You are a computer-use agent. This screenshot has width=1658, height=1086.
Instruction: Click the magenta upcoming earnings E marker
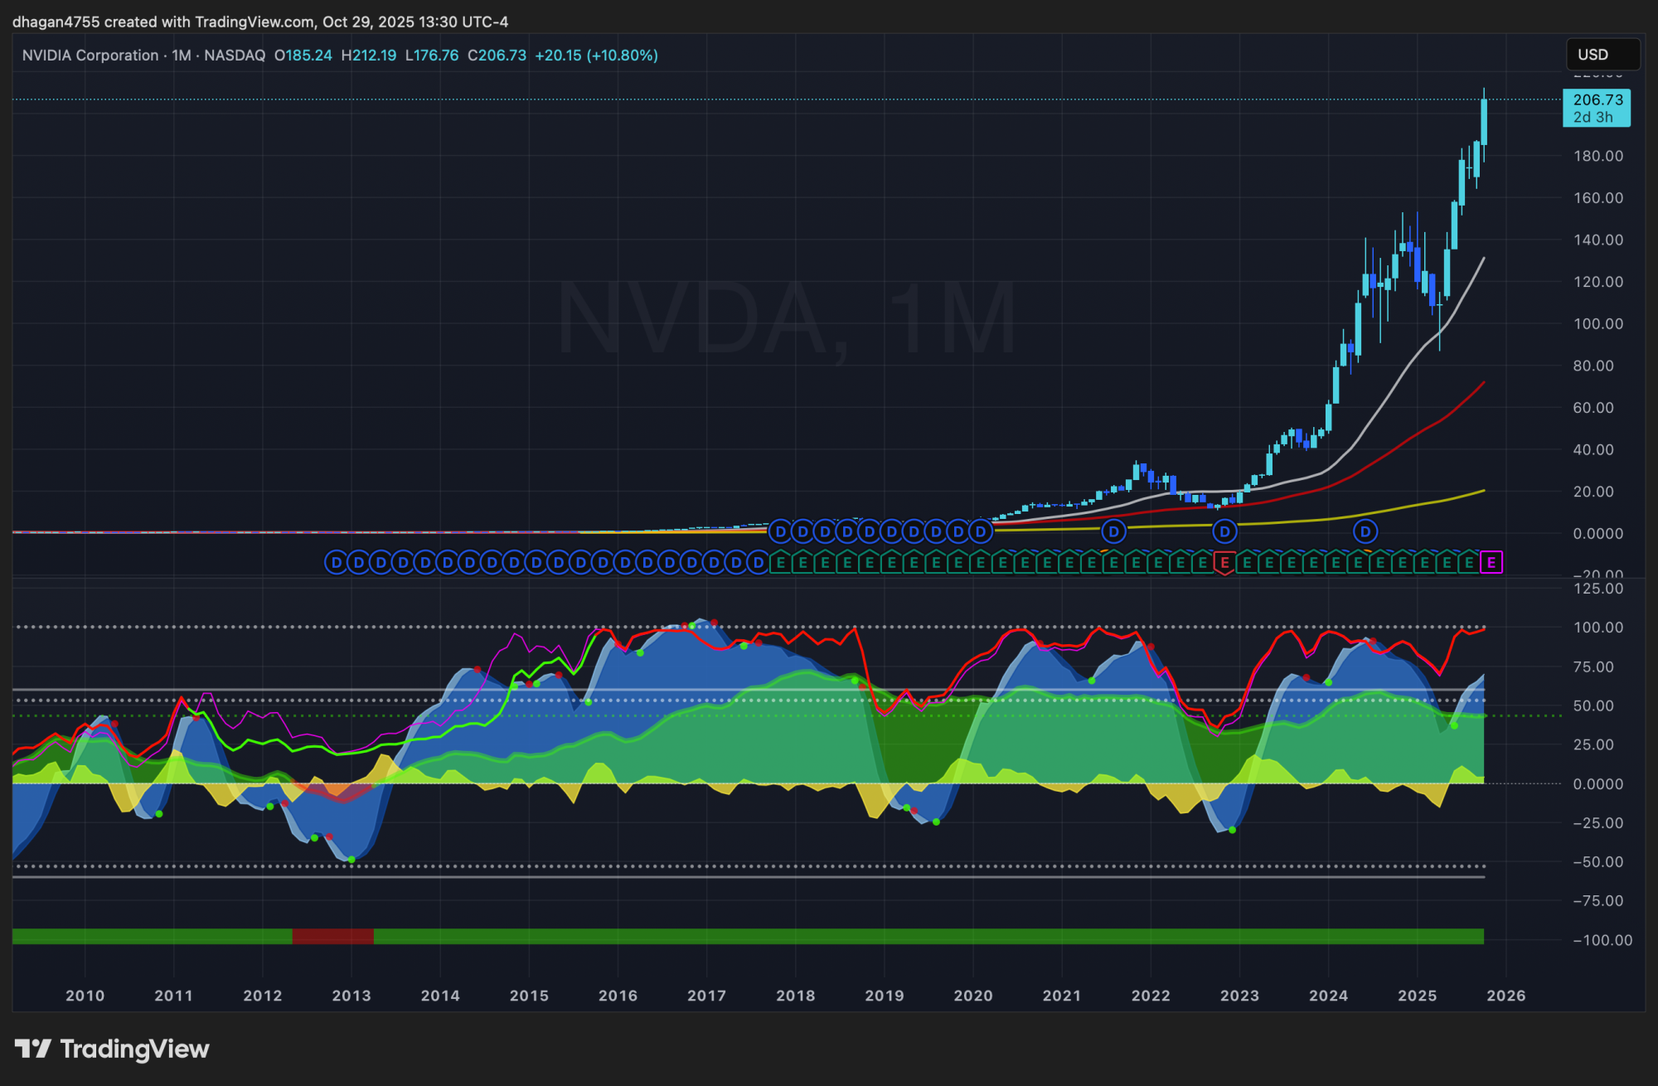[x=1491, y=563]
